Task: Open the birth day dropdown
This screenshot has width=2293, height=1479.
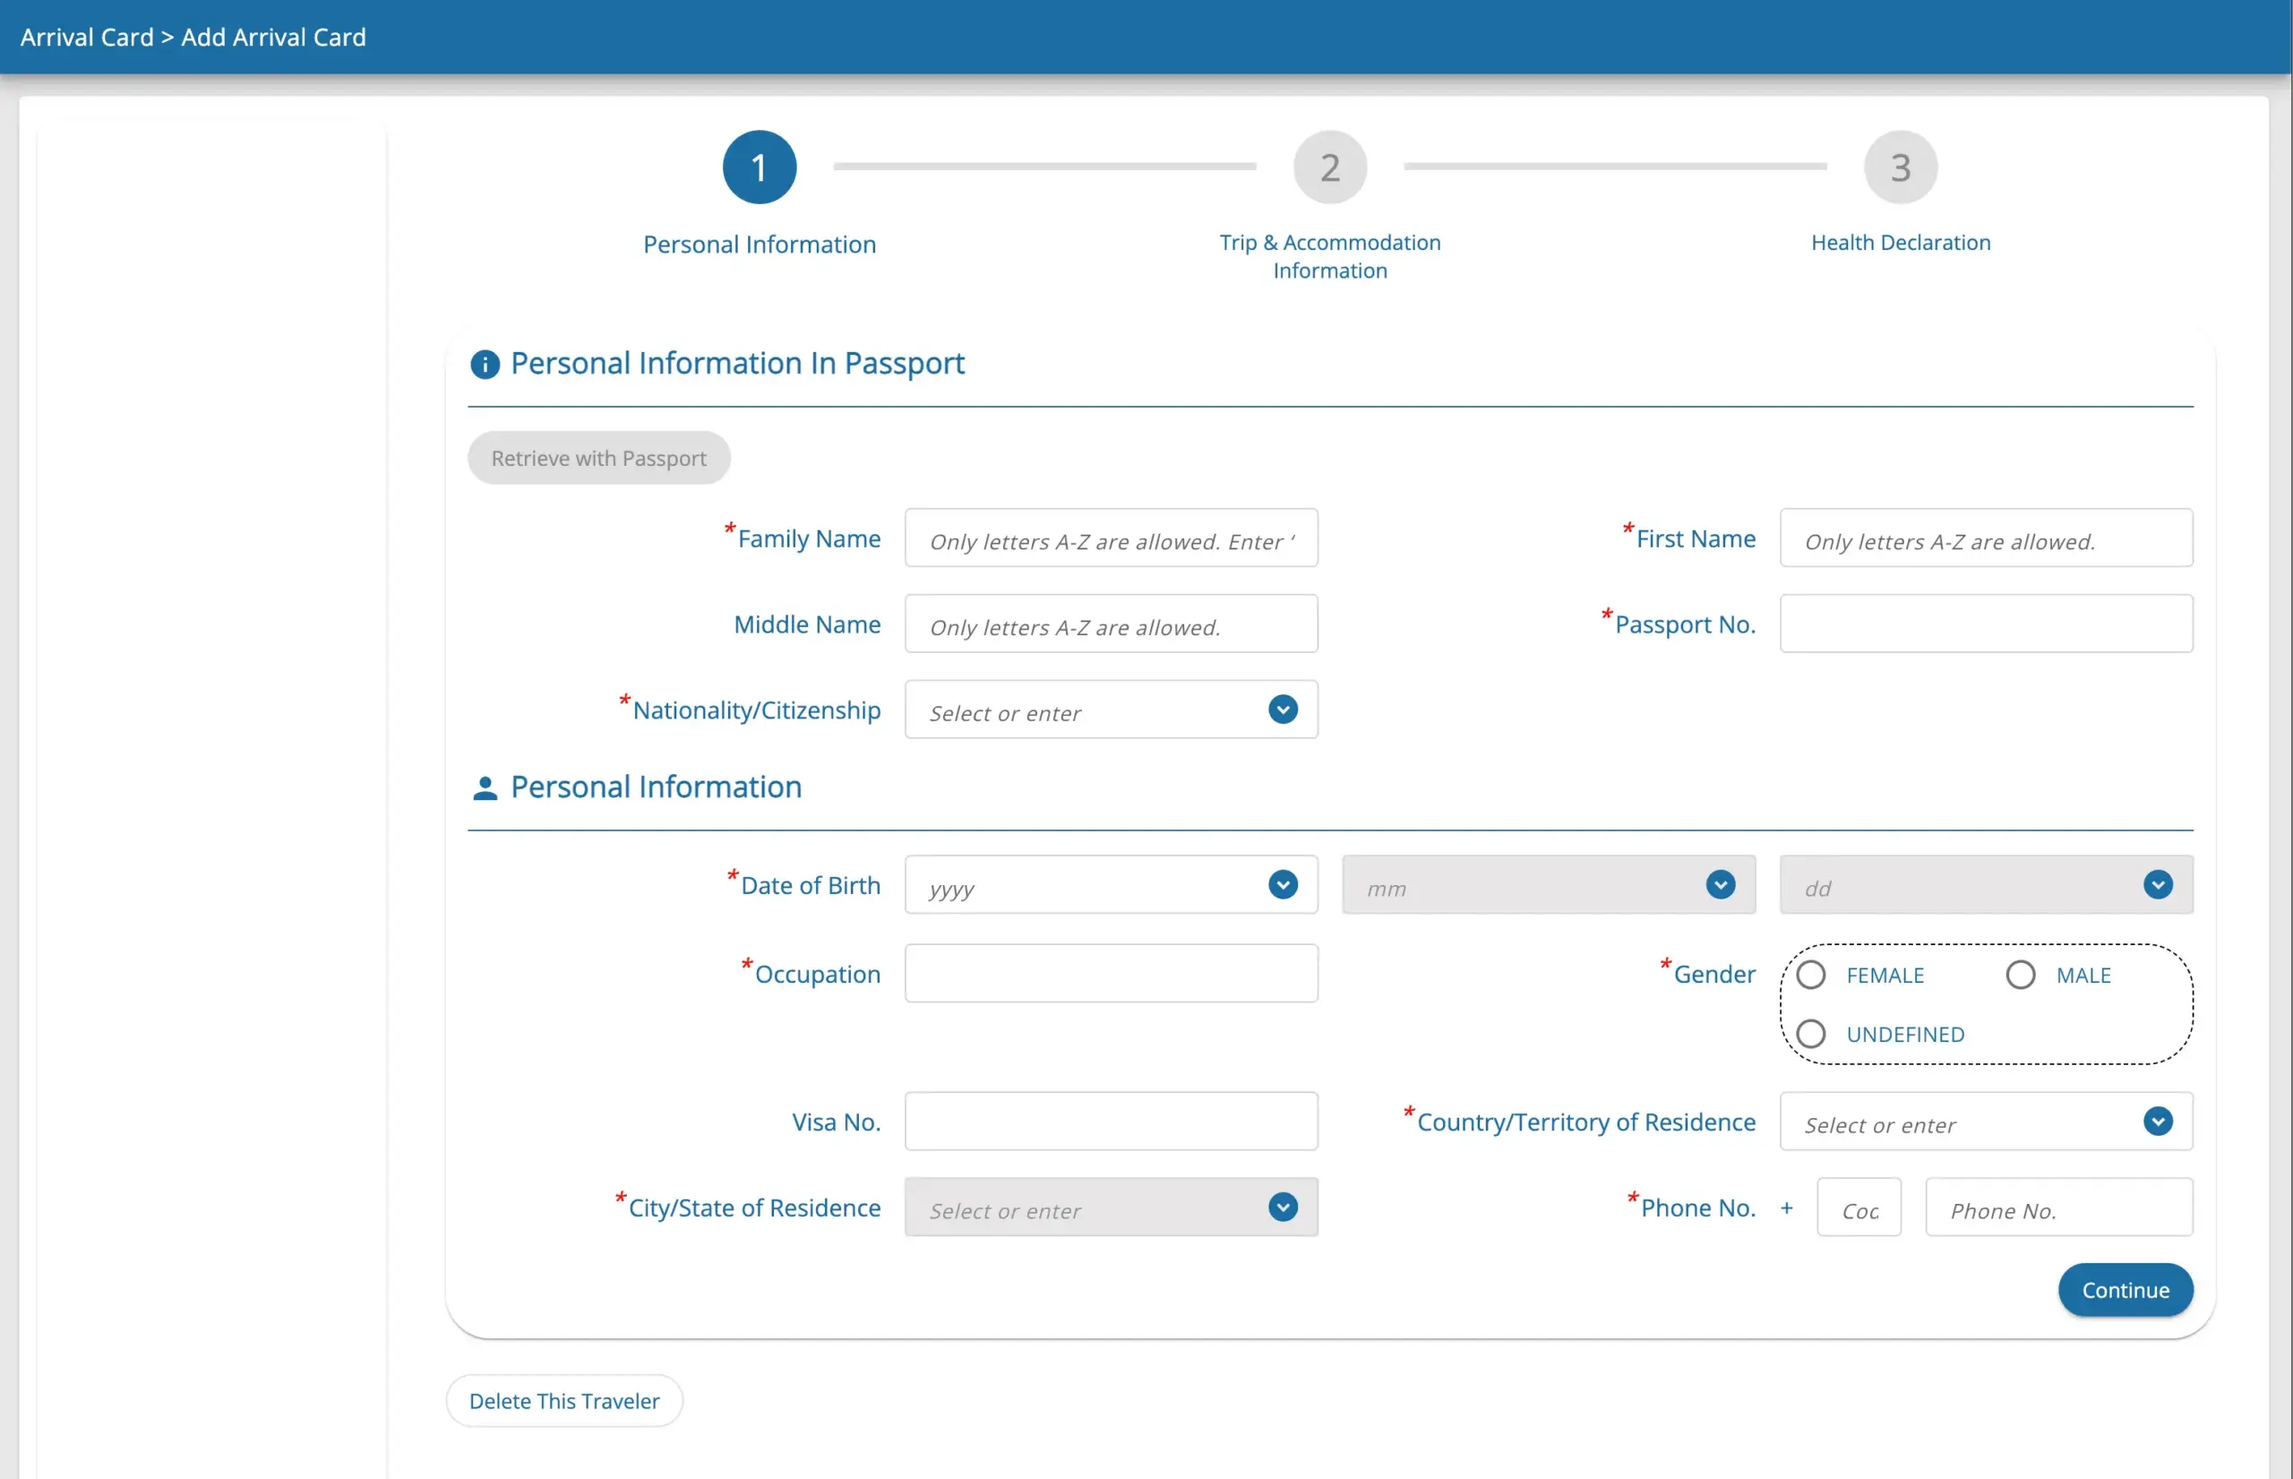Action: click(2158, 884)
